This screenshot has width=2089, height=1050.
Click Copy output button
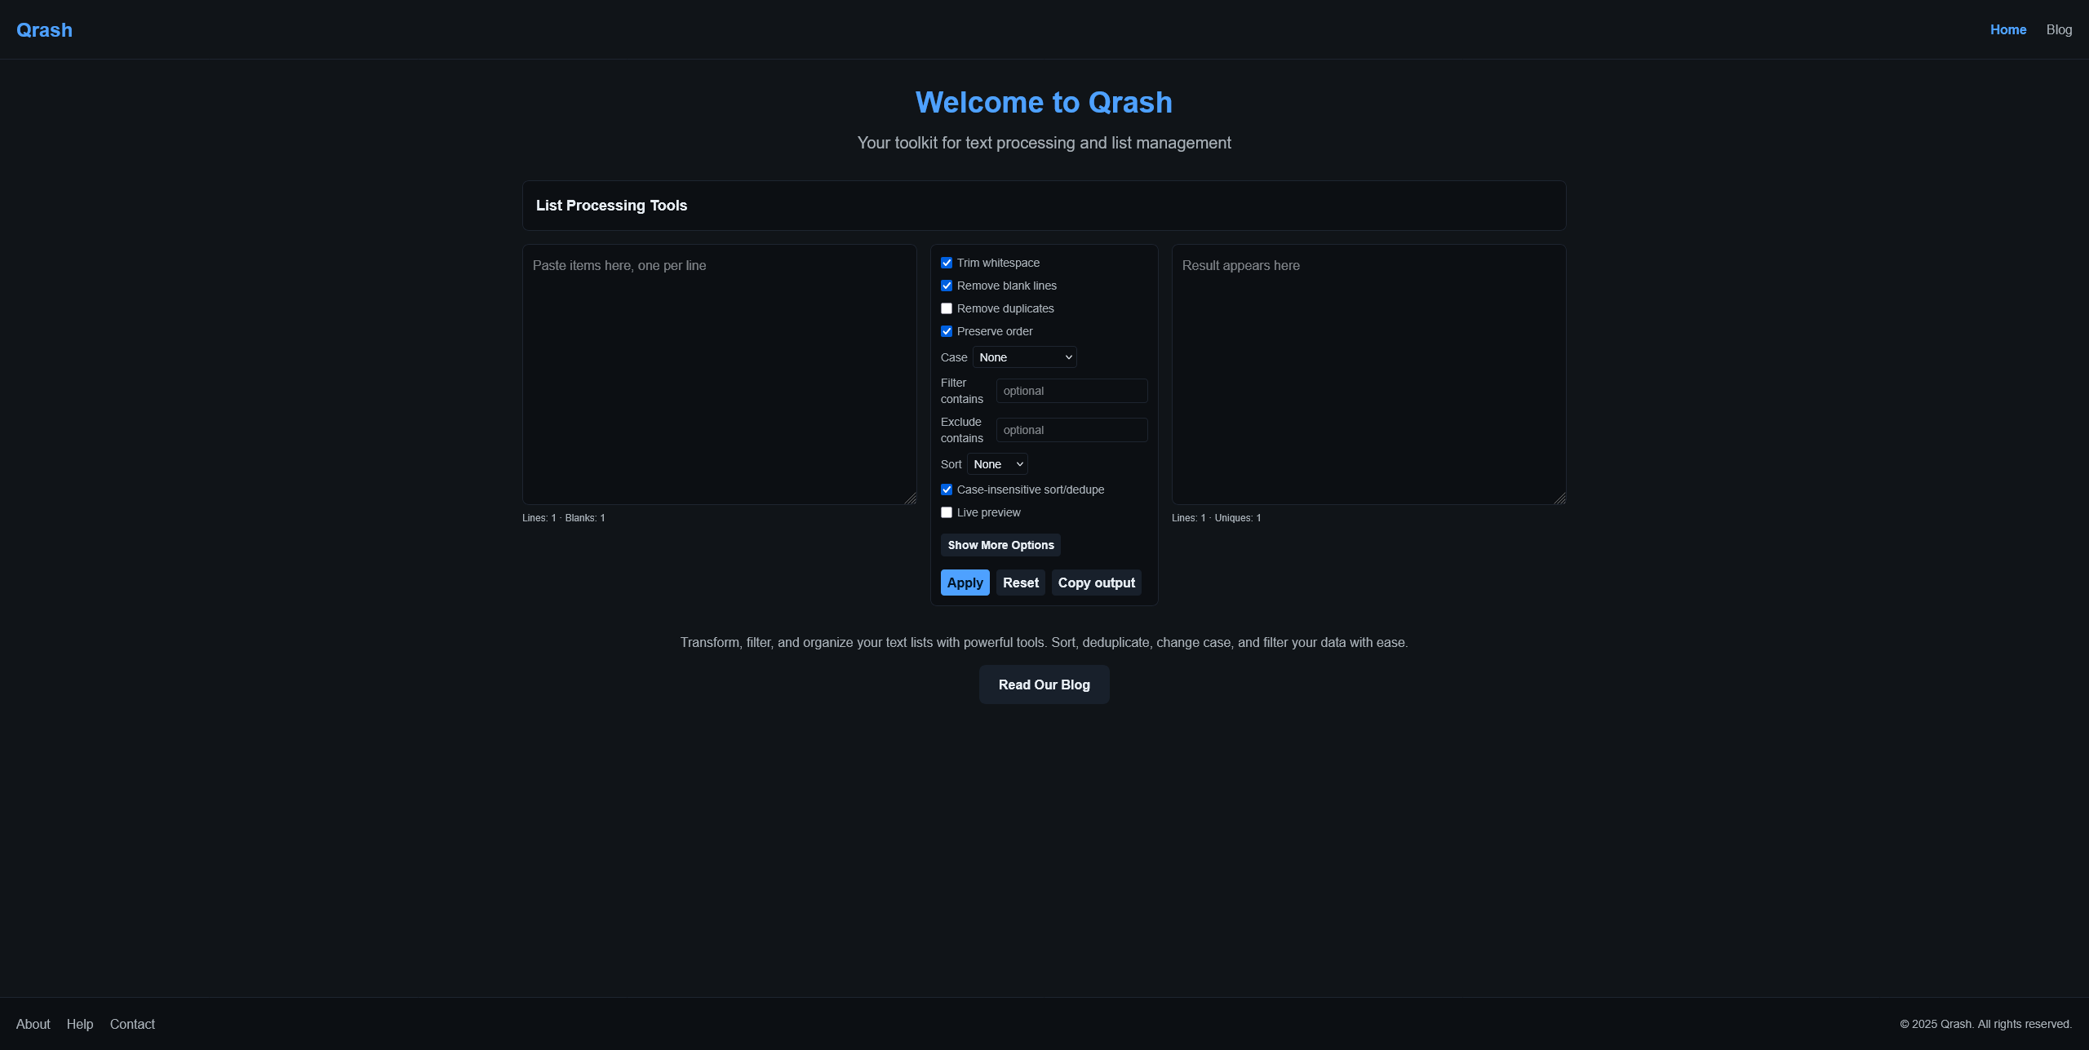[1096, 583]
